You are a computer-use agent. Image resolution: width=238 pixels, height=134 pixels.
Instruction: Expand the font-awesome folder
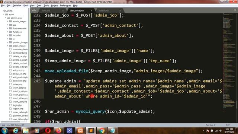click(7, 28)
